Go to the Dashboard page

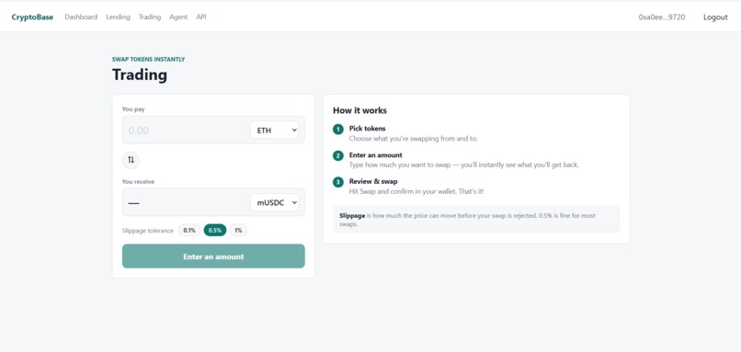click(x=81, y=17)
